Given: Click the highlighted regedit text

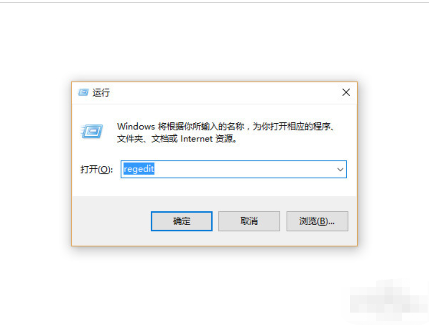Looking at the screenshot, I should click(x=139, y=169).
